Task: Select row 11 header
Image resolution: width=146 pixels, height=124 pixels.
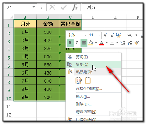Action: point(8,105)
